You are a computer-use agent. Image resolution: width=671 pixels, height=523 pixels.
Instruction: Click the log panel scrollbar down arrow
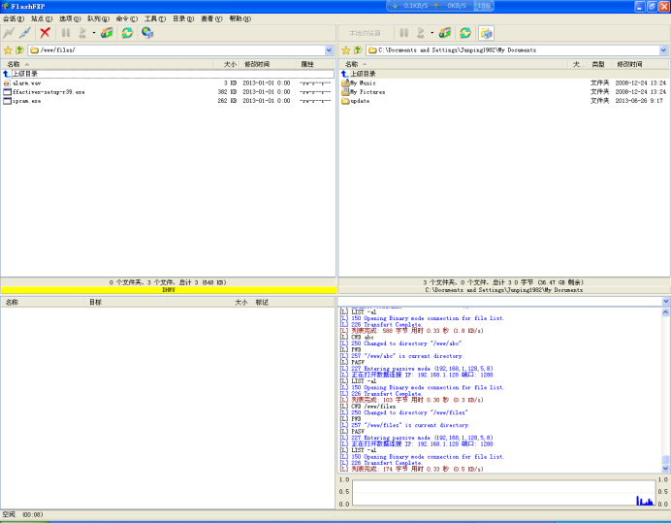pos(664,468)
